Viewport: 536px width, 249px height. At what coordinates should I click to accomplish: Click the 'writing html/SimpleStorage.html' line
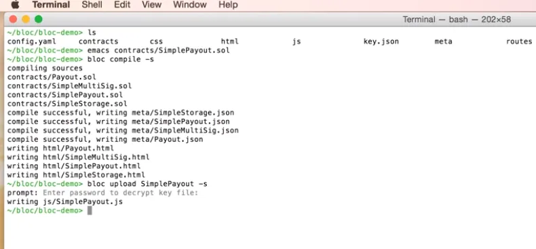(x=76, y=175)
